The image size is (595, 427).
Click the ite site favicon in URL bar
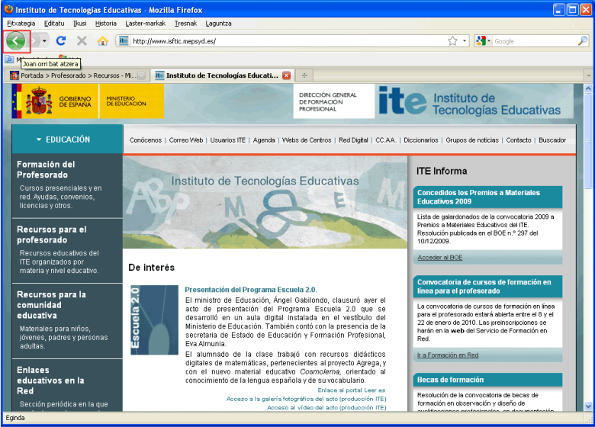(124, 40)
